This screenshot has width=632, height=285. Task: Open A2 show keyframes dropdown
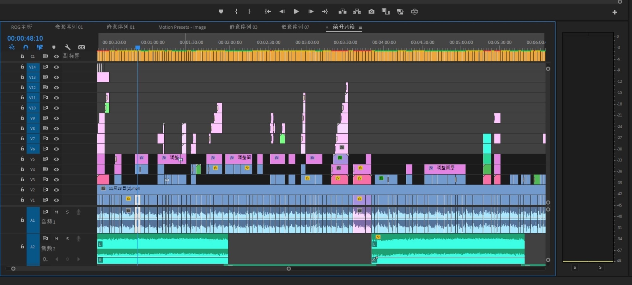click(x=45, y=259)
